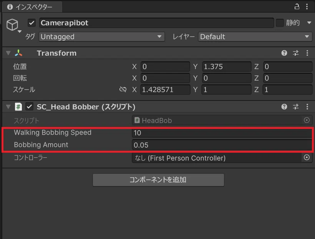Image resolution: width=315 pixels, height=239 pixels.
Task: Enable the 静的 static checkbox
Action: point(280,23)
